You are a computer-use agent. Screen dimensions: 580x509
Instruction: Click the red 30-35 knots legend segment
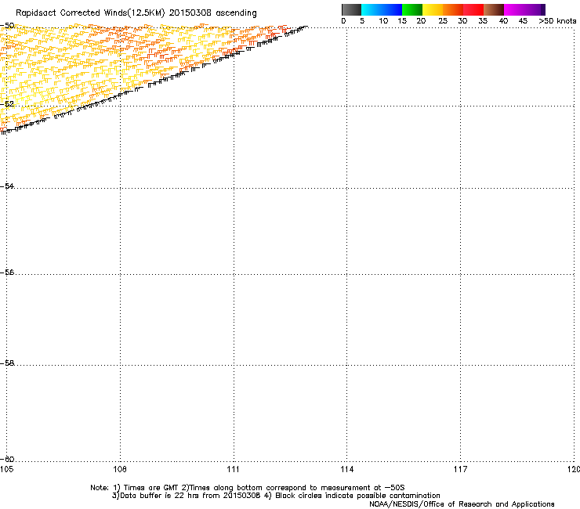pos(473,9)
